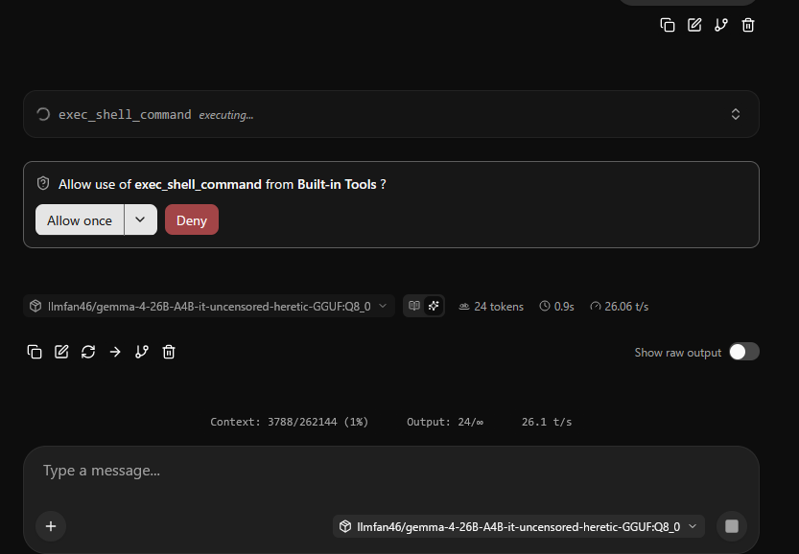The width and height of the screenshot is (799, 554).
Task: Open model dropdown in message composer
Action: click(x=519, y=526)
